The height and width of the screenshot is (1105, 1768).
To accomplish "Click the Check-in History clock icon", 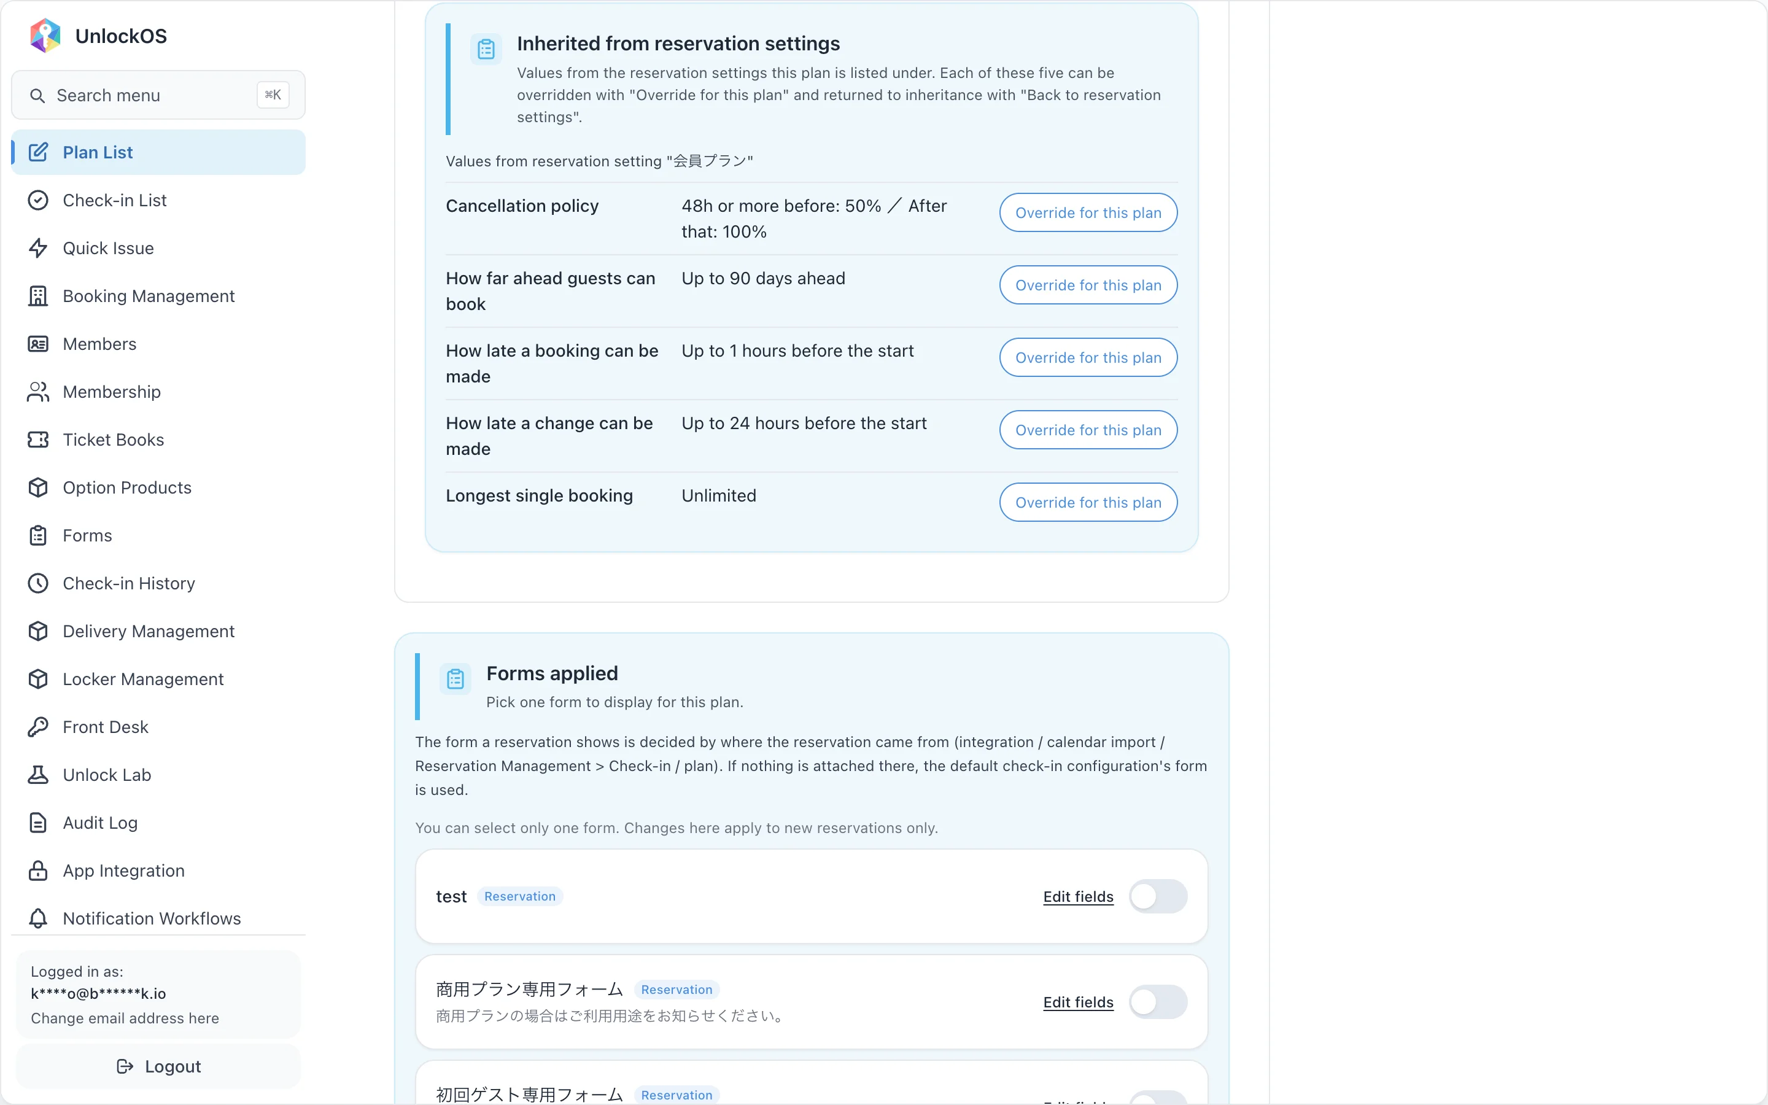I will (x=38, y=583).
